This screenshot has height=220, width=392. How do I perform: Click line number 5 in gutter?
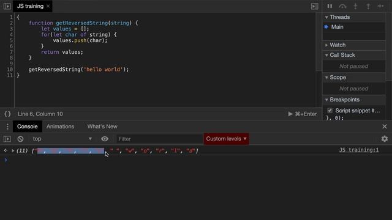[11, 40]
